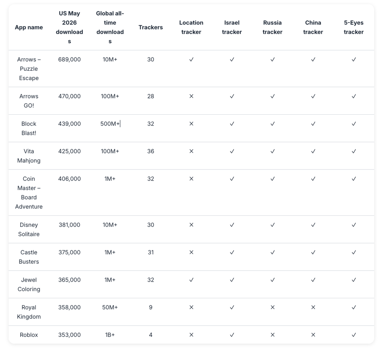Select the Roblox app name cell
The height and width of the screenshot is (349, 387).
[29, 335]
